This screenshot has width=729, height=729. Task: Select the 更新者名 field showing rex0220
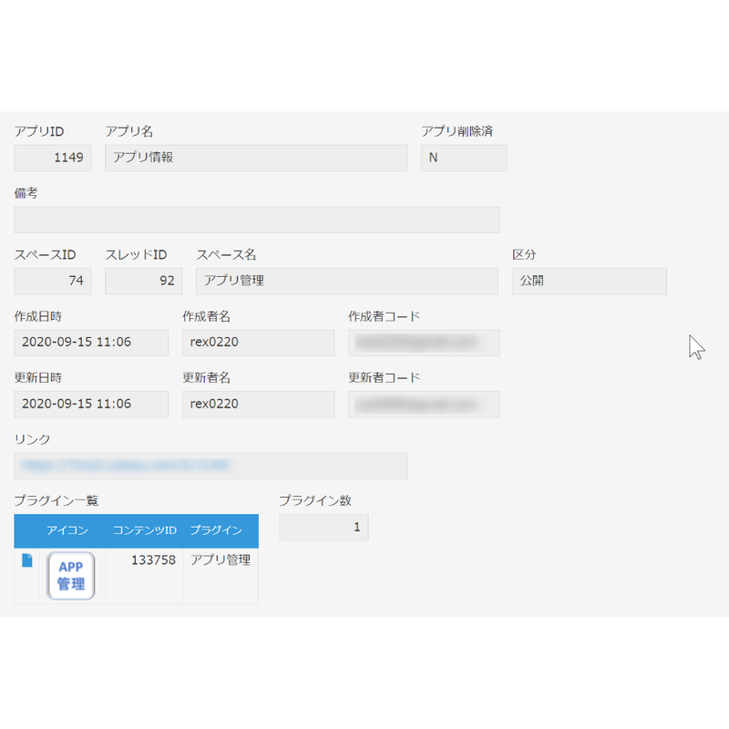pyautogui.click(x=258, y=404)
